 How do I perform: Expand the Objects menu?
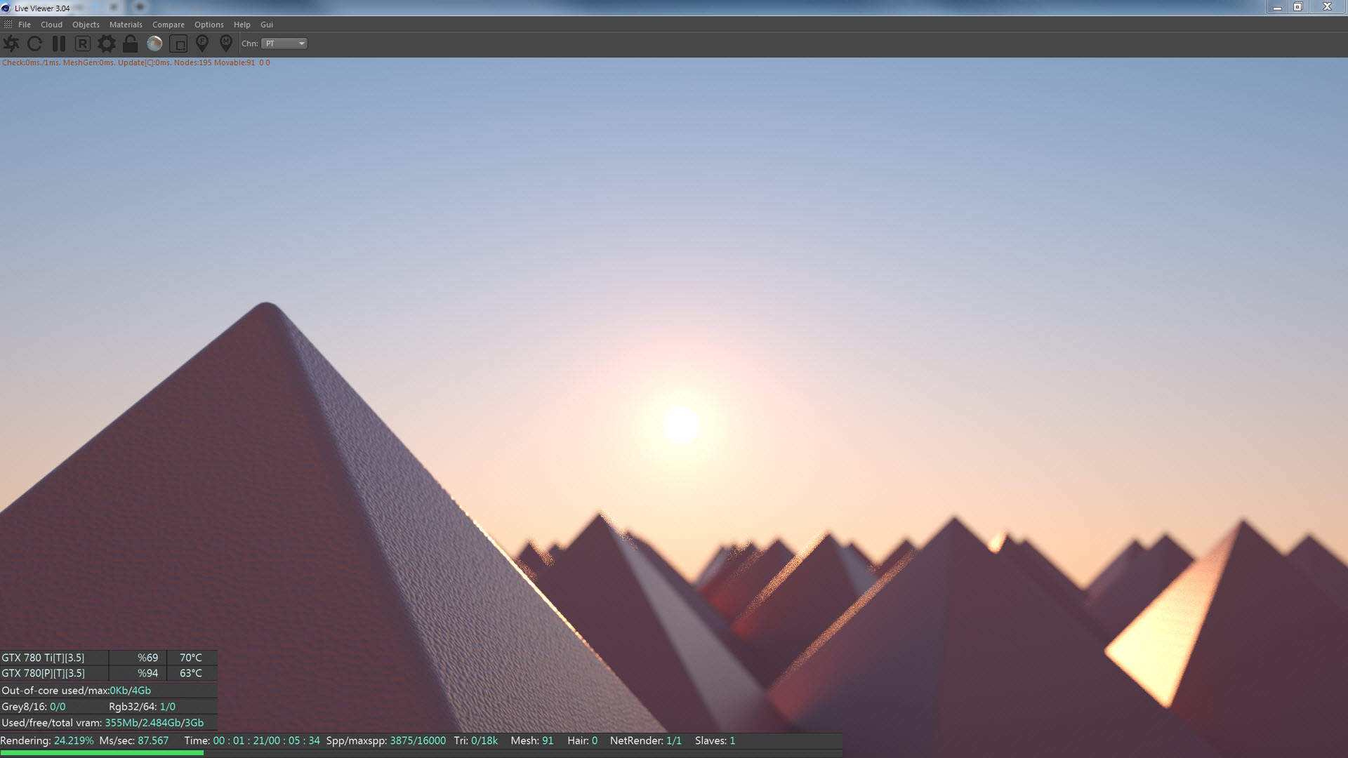pos(86,25)
